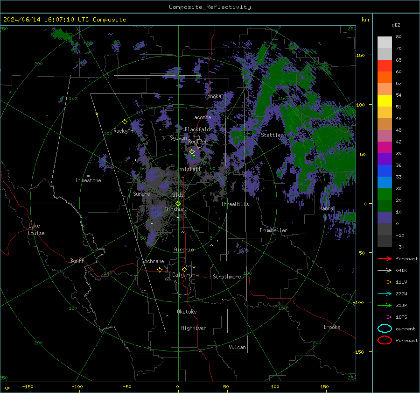Click the yellow diamond marker at RedDeer
This screenshot has width=420, height=393.
pos(192,152)
